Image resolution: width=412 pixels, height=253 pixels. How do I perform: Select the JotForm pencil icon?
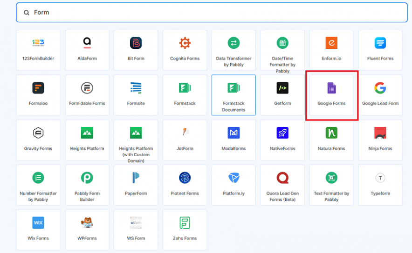185,132
